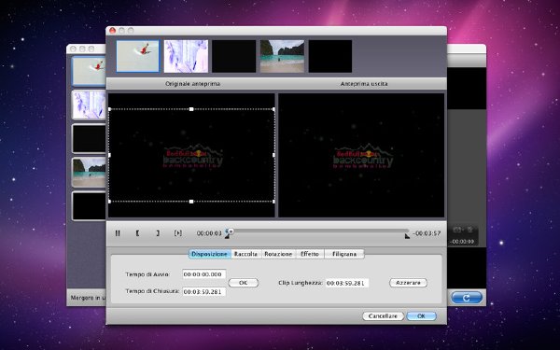
Task: Click the play-selection bracket icon
Action: point(178,233)
